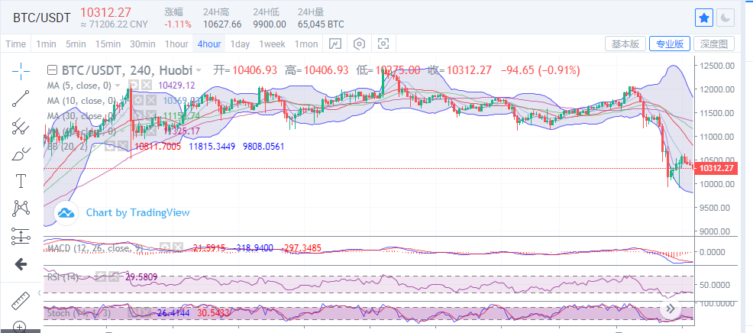Select the ruler measure tool
Image resolution: width=753 pixels, height=333 pixels.
pos(21,299)
